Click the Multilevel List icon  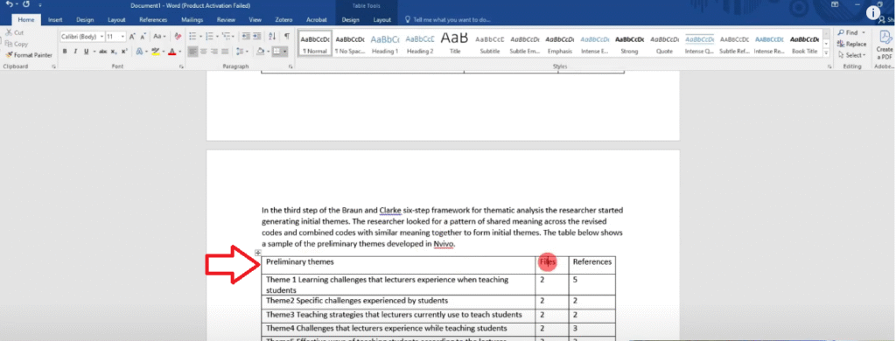(226, 37)
